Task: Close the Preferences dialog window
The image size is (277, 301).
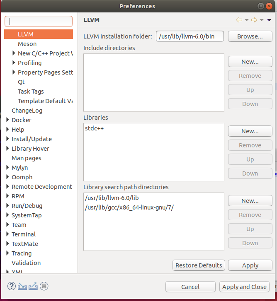Action: [269, 6]
